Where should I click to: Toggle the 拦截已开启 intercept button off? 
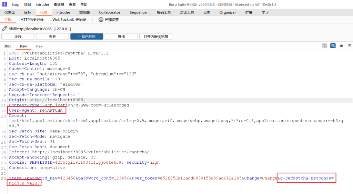click(87, 37)
